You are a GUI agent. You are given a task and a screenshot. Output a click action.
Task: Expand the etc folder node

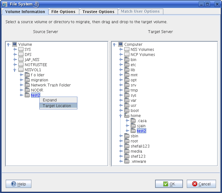coord(121,65)
